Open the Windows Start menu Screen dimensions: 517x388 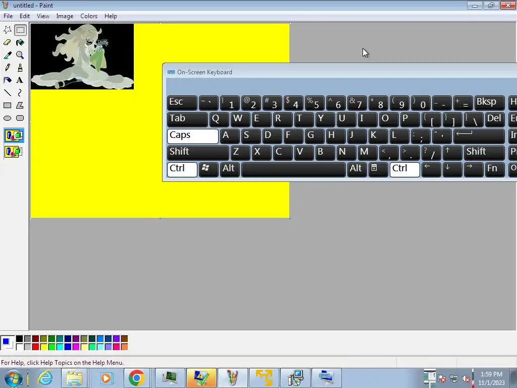13,378
